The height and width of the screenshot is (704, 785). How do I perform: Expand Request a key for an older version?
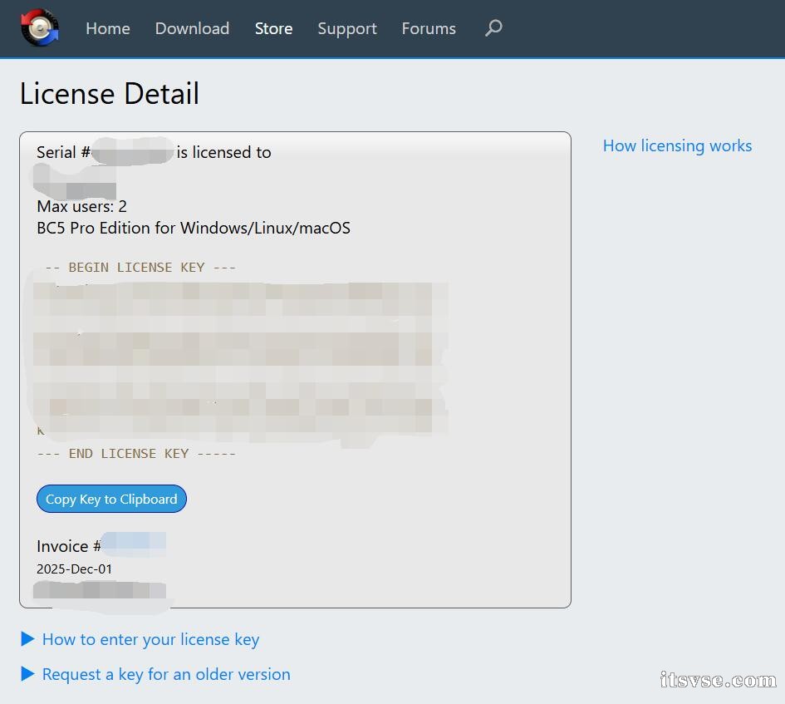(165, 674)
